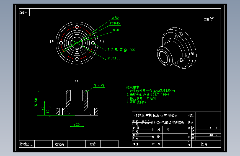Select the 仓管 label
The image size is (240, 156).
[93, 144]
